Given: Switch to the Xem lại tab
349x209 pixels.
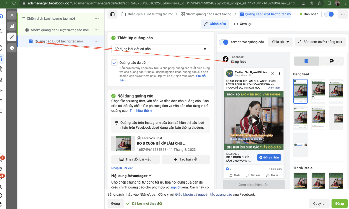Looking at the screenshot, I should tap(243, 24).
